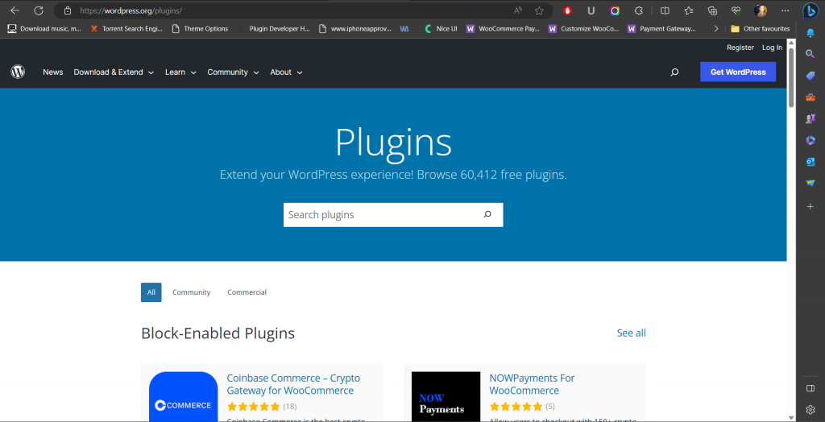Toggle sidebar visibility icon at the bottom

pyautogui.click(x=810, y=388)
